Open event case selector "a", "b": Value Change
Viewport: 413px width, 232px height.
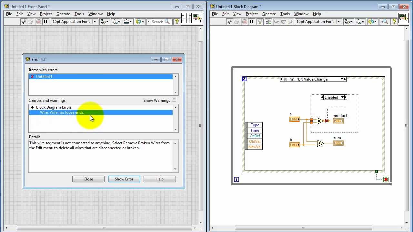(x=313, y=79)
